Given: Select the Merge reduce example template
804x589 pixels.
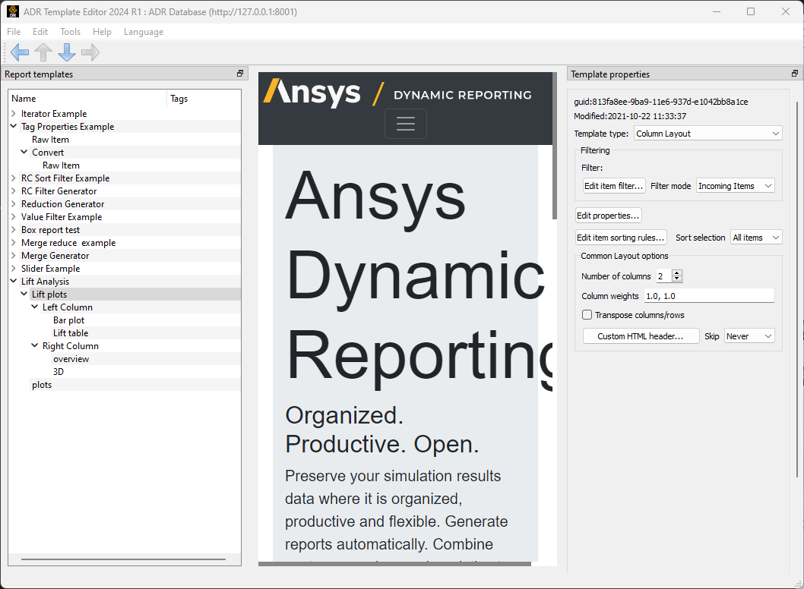Looking at the screenshot, I should [x=68, y=243].
